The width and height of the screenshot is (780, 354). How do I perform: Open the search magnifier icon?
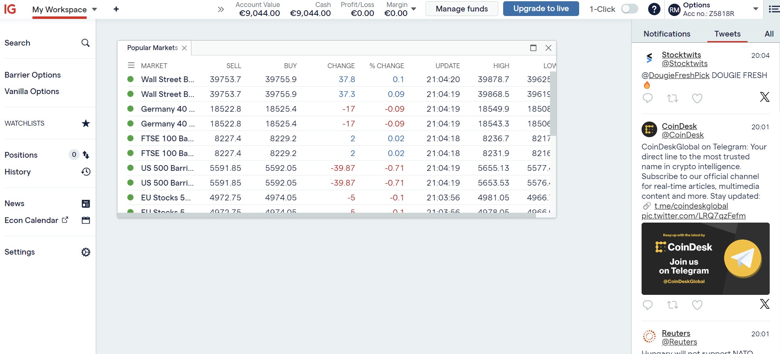(x=85, y=43)
